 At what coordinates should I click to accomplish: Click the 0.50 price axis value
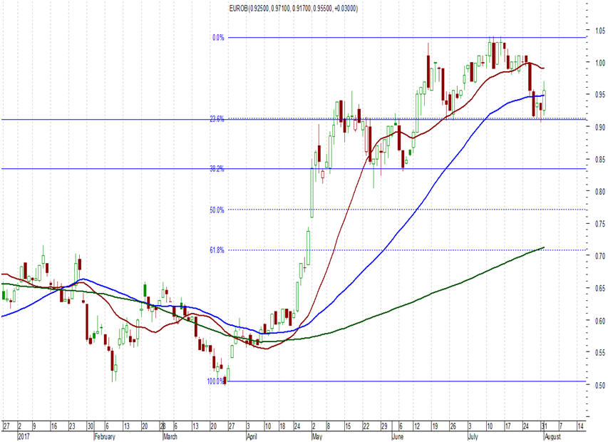click(600, 385)
